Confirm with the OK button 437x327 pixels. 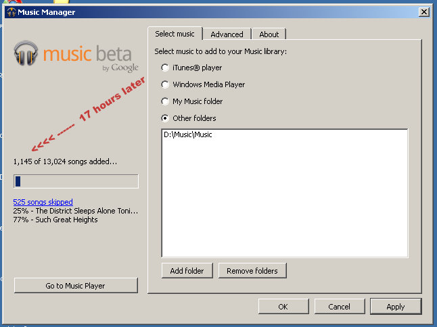click(x=283, y=307)
